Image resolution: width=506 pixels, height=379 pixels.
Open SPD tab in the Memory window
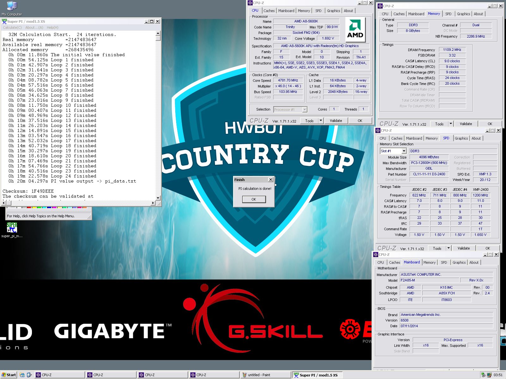pyautogui.click(x=448, y=14)
